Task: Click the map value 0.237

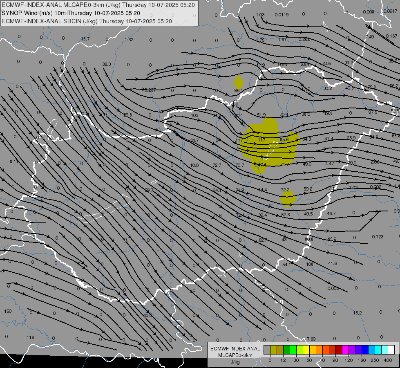Action: 150,90
